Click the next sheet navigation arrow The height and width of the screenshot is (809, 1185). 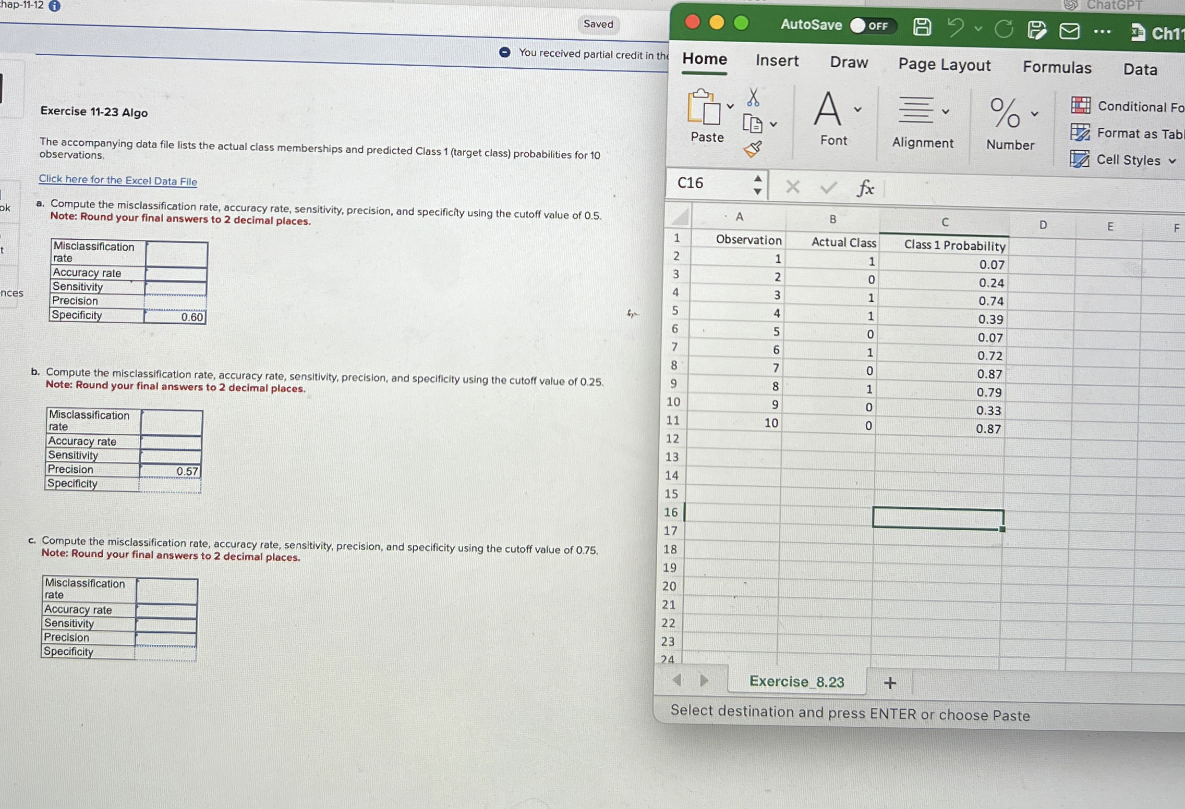point(704,680)
